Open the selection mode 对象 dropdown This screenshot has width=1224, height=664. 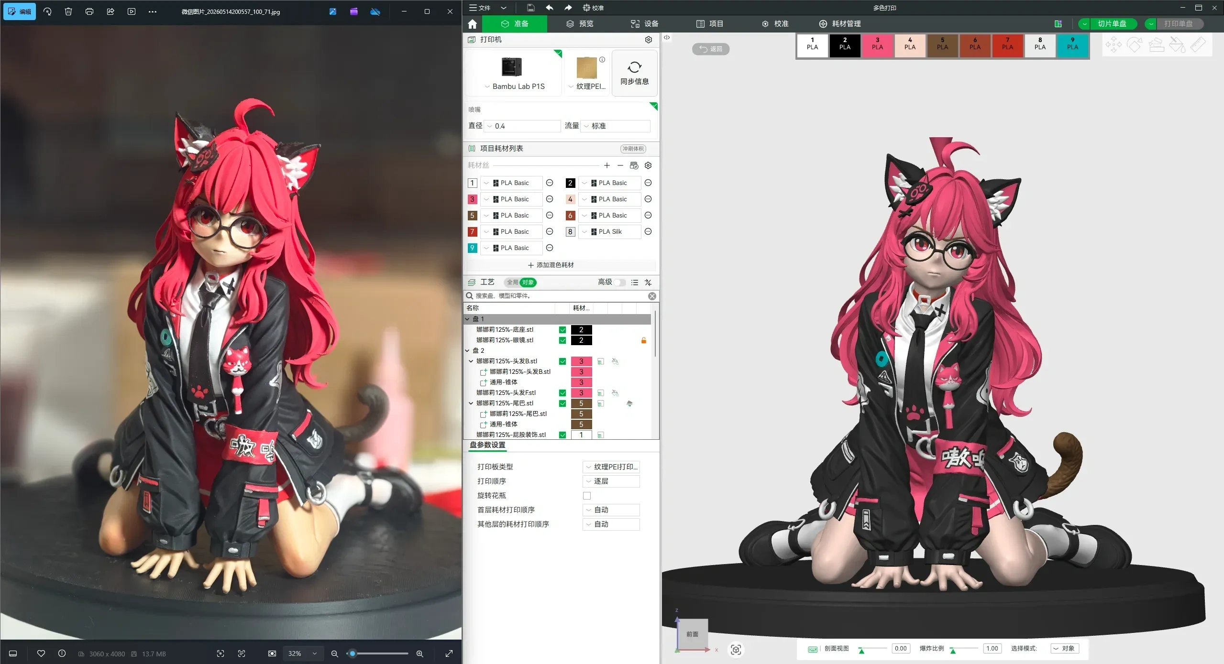[1065, 649]
